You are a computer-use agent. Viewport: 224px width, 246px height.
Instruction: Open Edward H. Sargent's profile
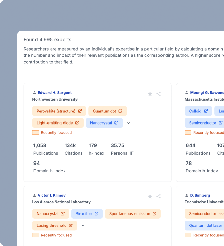click(55, 93)
